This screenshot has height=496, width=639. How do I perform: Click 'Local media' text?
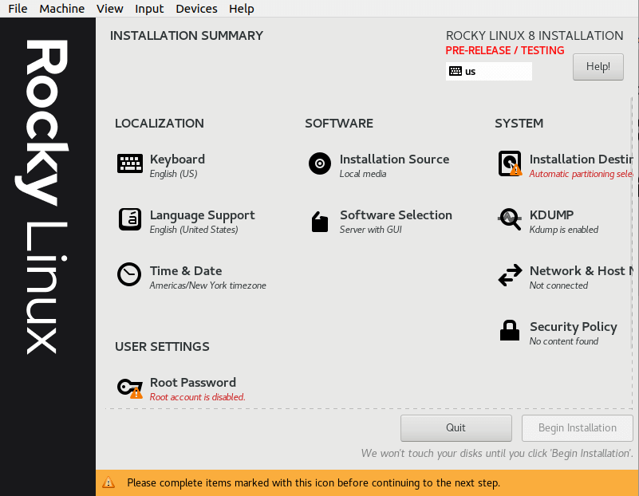coord(363,174)
